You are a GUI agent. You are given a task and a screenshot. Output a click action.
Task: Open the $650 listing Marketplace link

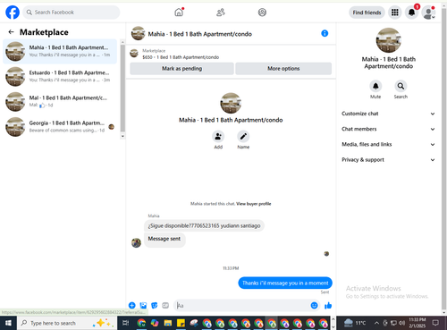[x=181, y=57]
